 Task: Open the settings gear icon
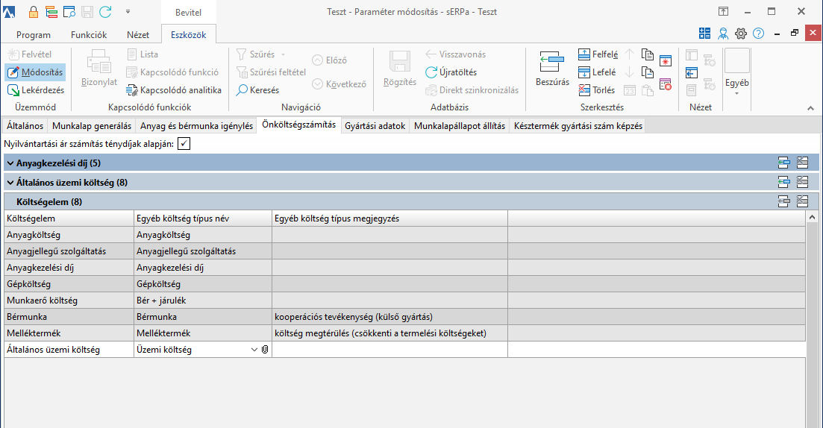[741, 34]
